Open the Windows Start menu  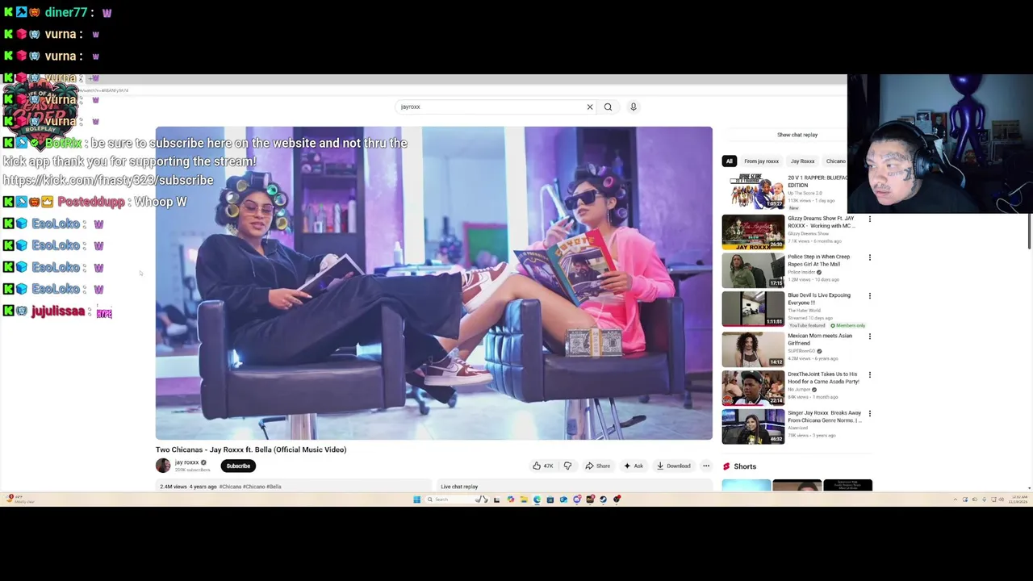416,499
